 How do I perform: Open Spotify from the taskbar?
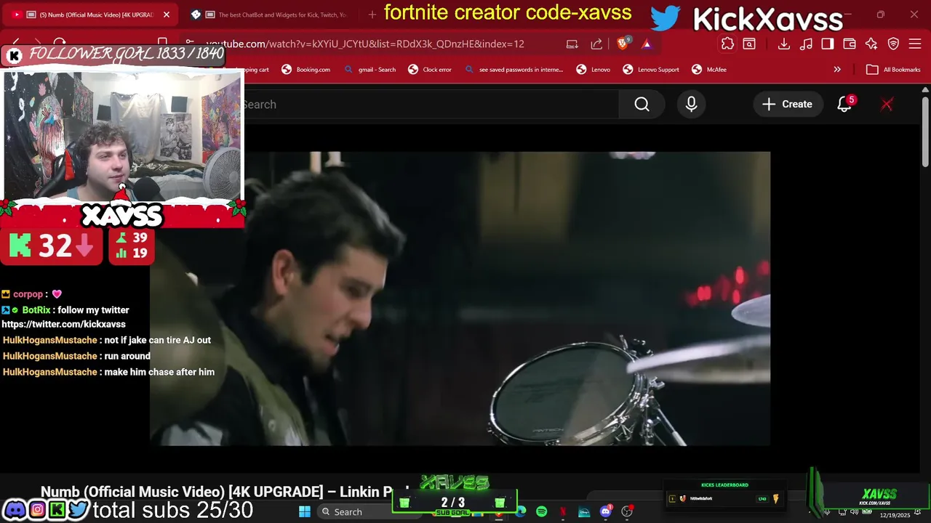coord(542,512)
